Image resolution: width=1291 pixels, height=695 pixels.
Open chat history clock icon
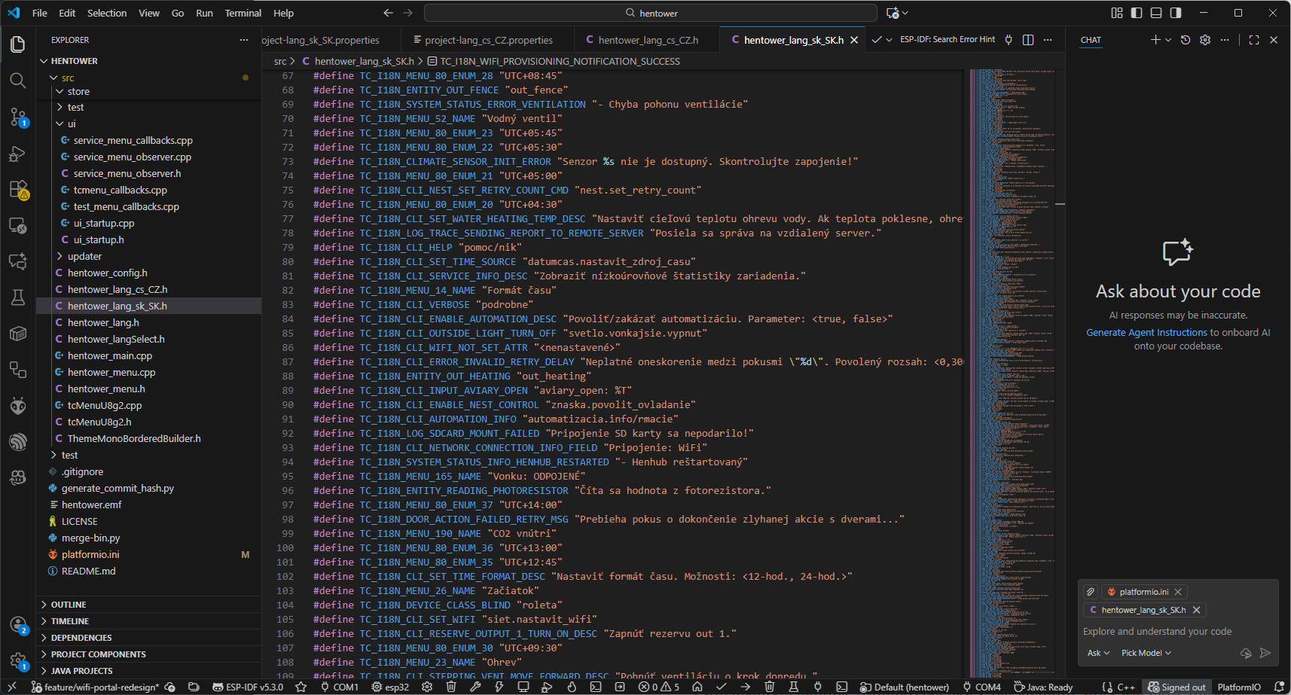coord(1186,40)
